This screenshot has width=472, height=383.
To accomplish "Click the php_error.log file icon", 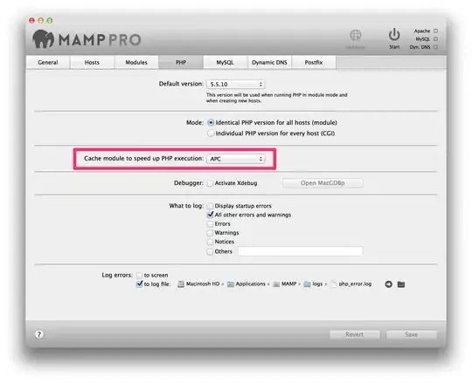I will coord(334,284).
